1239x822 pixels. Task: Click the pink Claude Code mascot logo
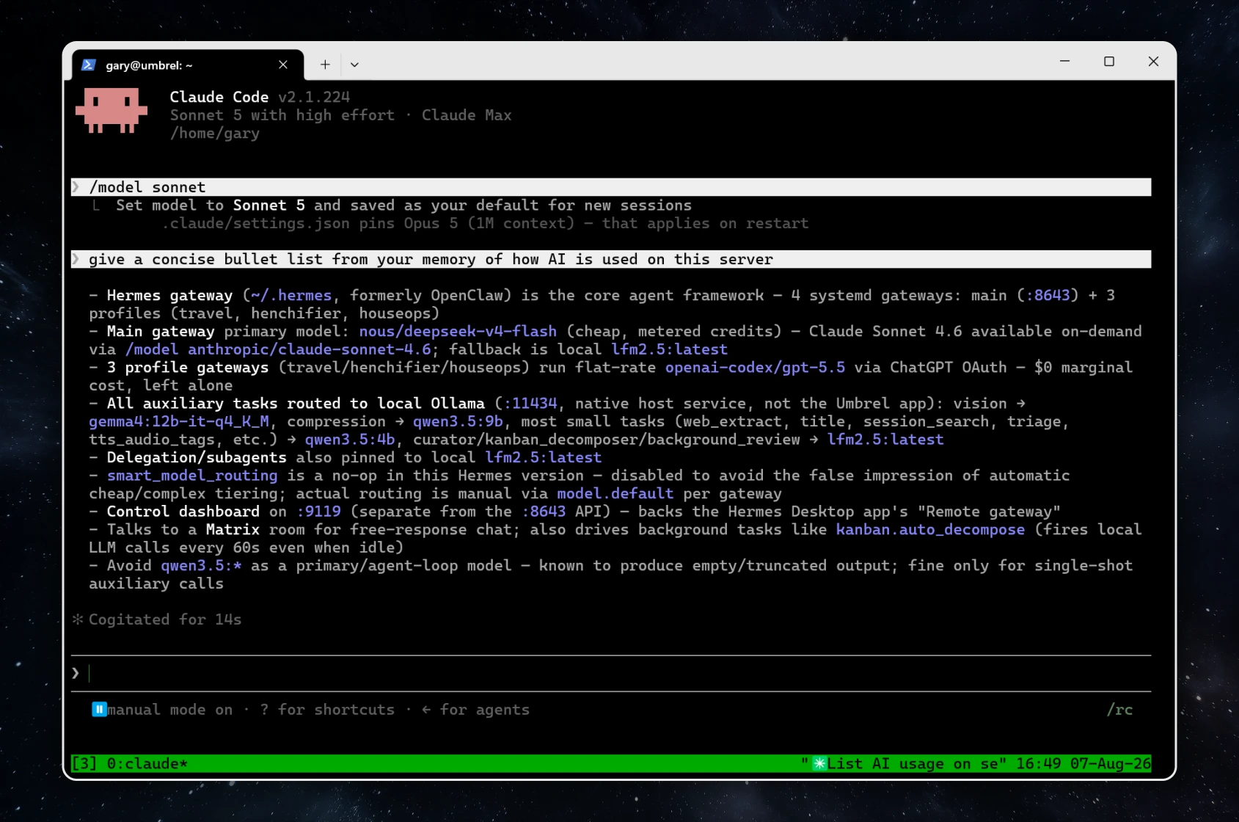(112, 110)
